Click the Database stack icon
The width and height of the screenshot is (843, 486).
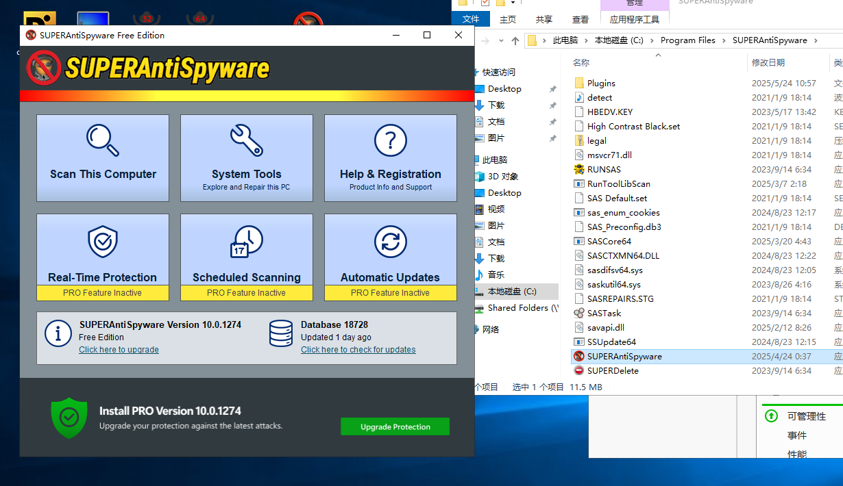pos(281,333)
